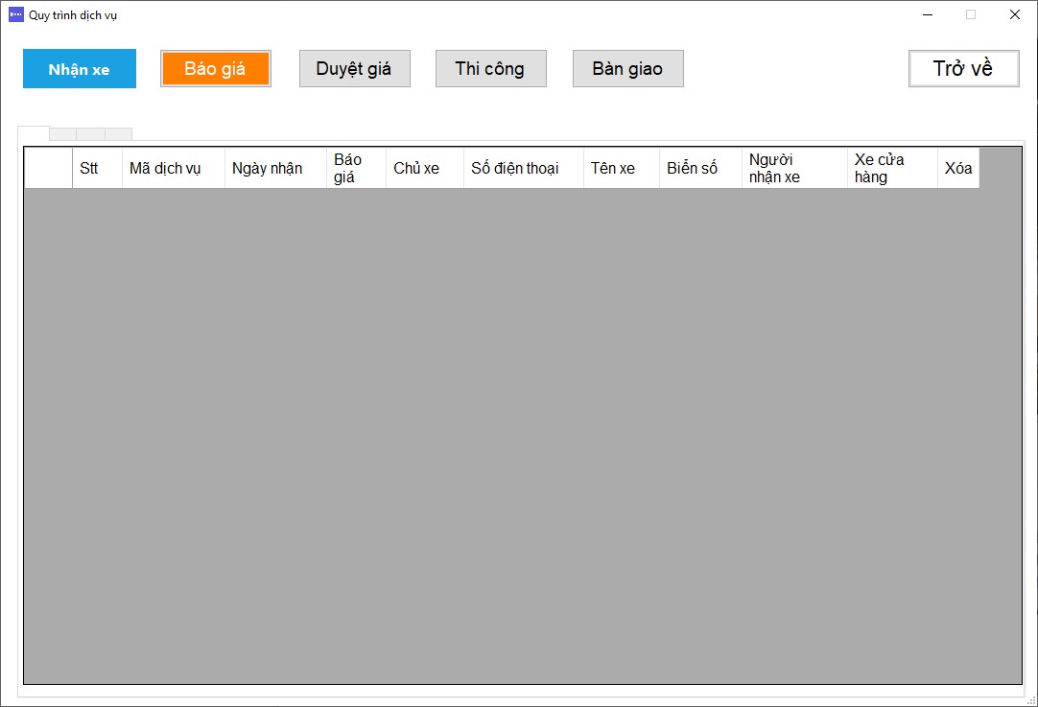Viewport: 1038px width, 707px height.
Task: Sort by the Biển số column
Action: point(701,168)
